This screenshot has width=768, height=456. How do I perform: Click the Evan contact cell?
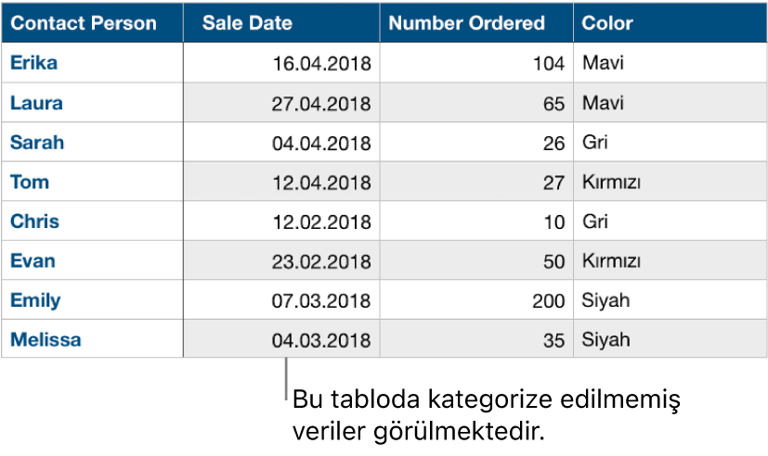coord(33,260)
